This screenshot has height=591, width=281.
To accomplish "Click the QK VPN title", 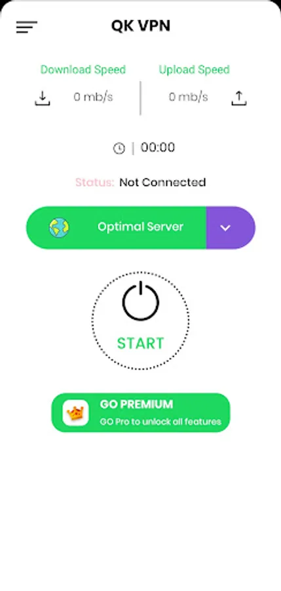I will (x=141, y=26).
